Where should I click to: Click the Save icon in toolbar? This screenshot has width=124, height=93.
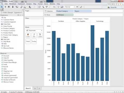click(9, 7)
